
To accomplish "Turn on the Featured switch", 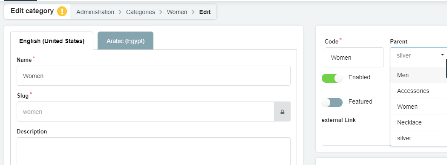I will click(x=332, y=102).
